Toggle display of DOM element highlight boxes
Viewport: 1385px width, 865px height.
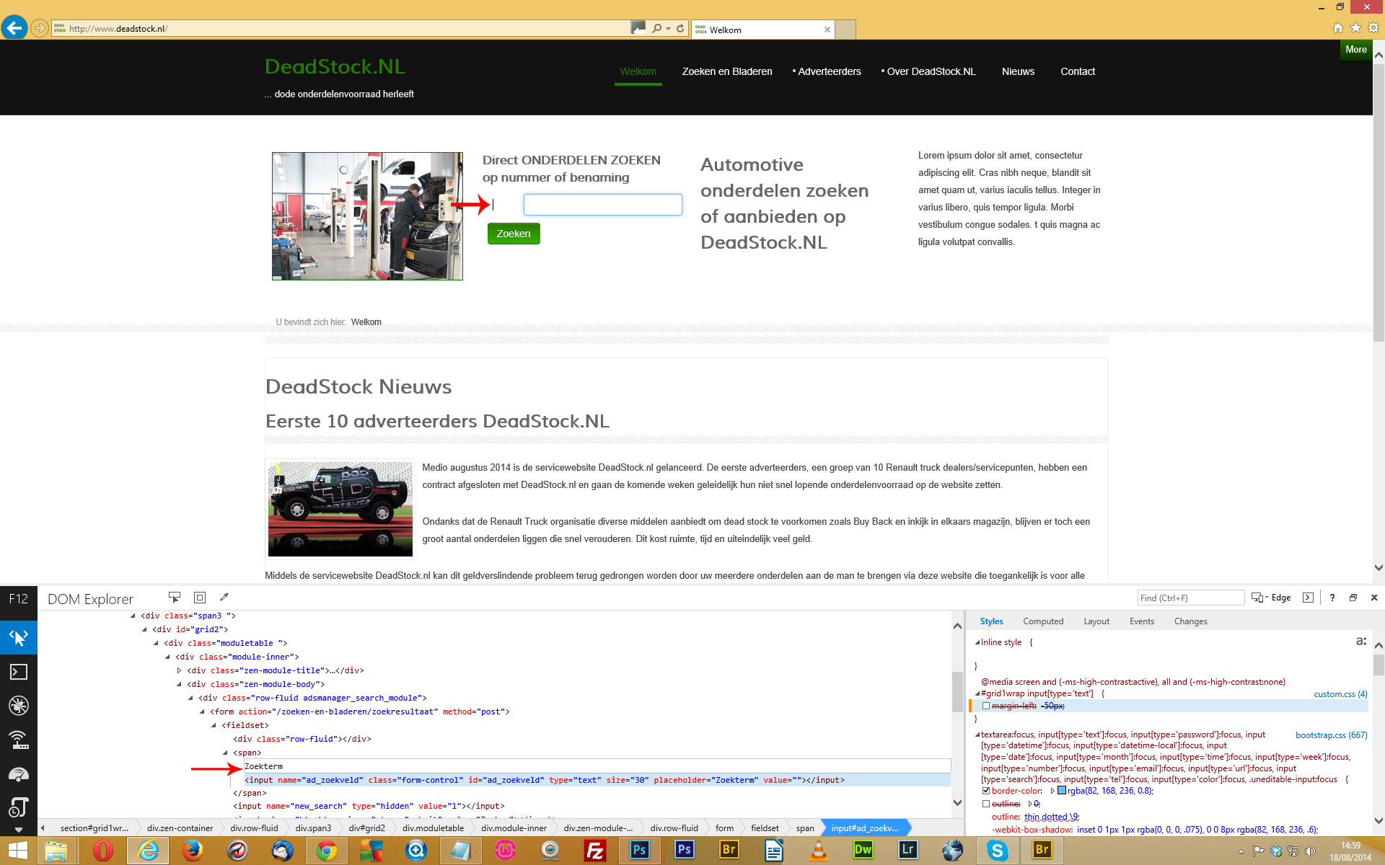200,598
